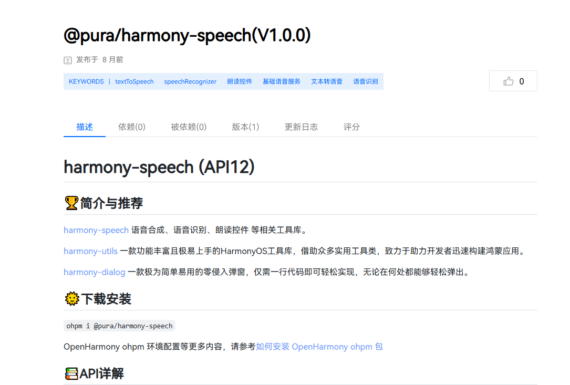Click the 朗读控件 keyword tag
Viewport: 570px width, 385px height.
(x=240, y=81)
